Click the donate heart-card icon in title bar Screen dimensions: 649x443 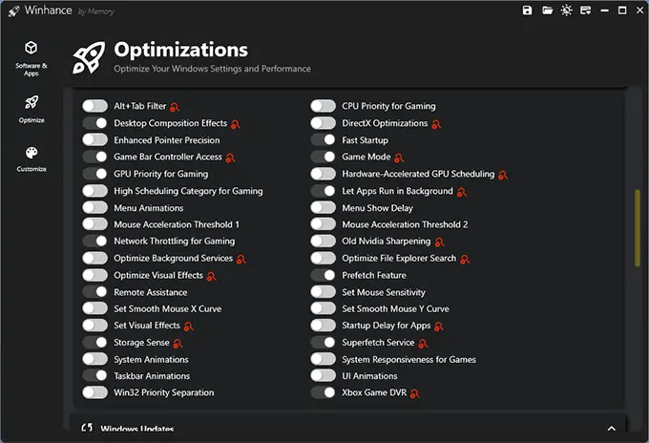(588, 11)
